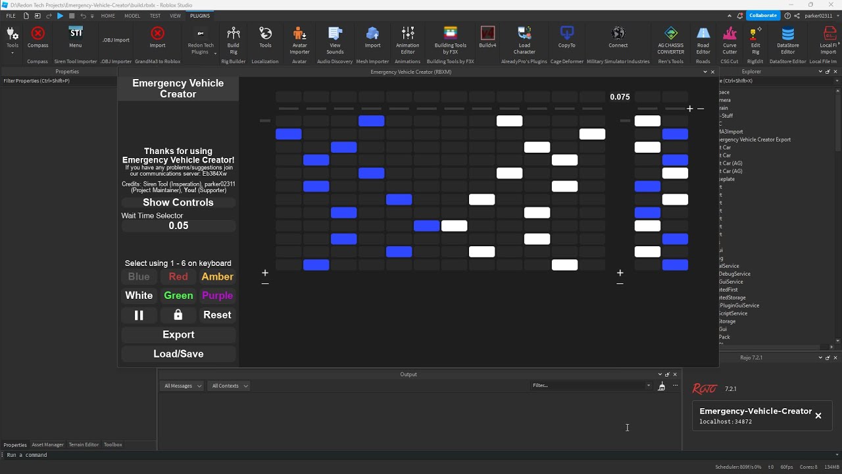Select Purple as the light color
The image size is (842, 474).
pos(217,296)
